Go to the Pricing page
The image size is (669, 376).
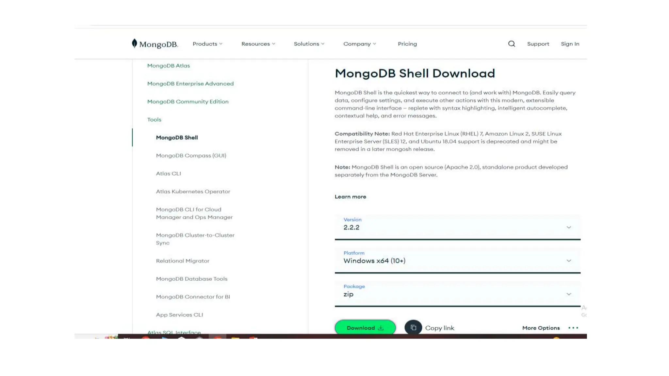(x=407, y=44)
